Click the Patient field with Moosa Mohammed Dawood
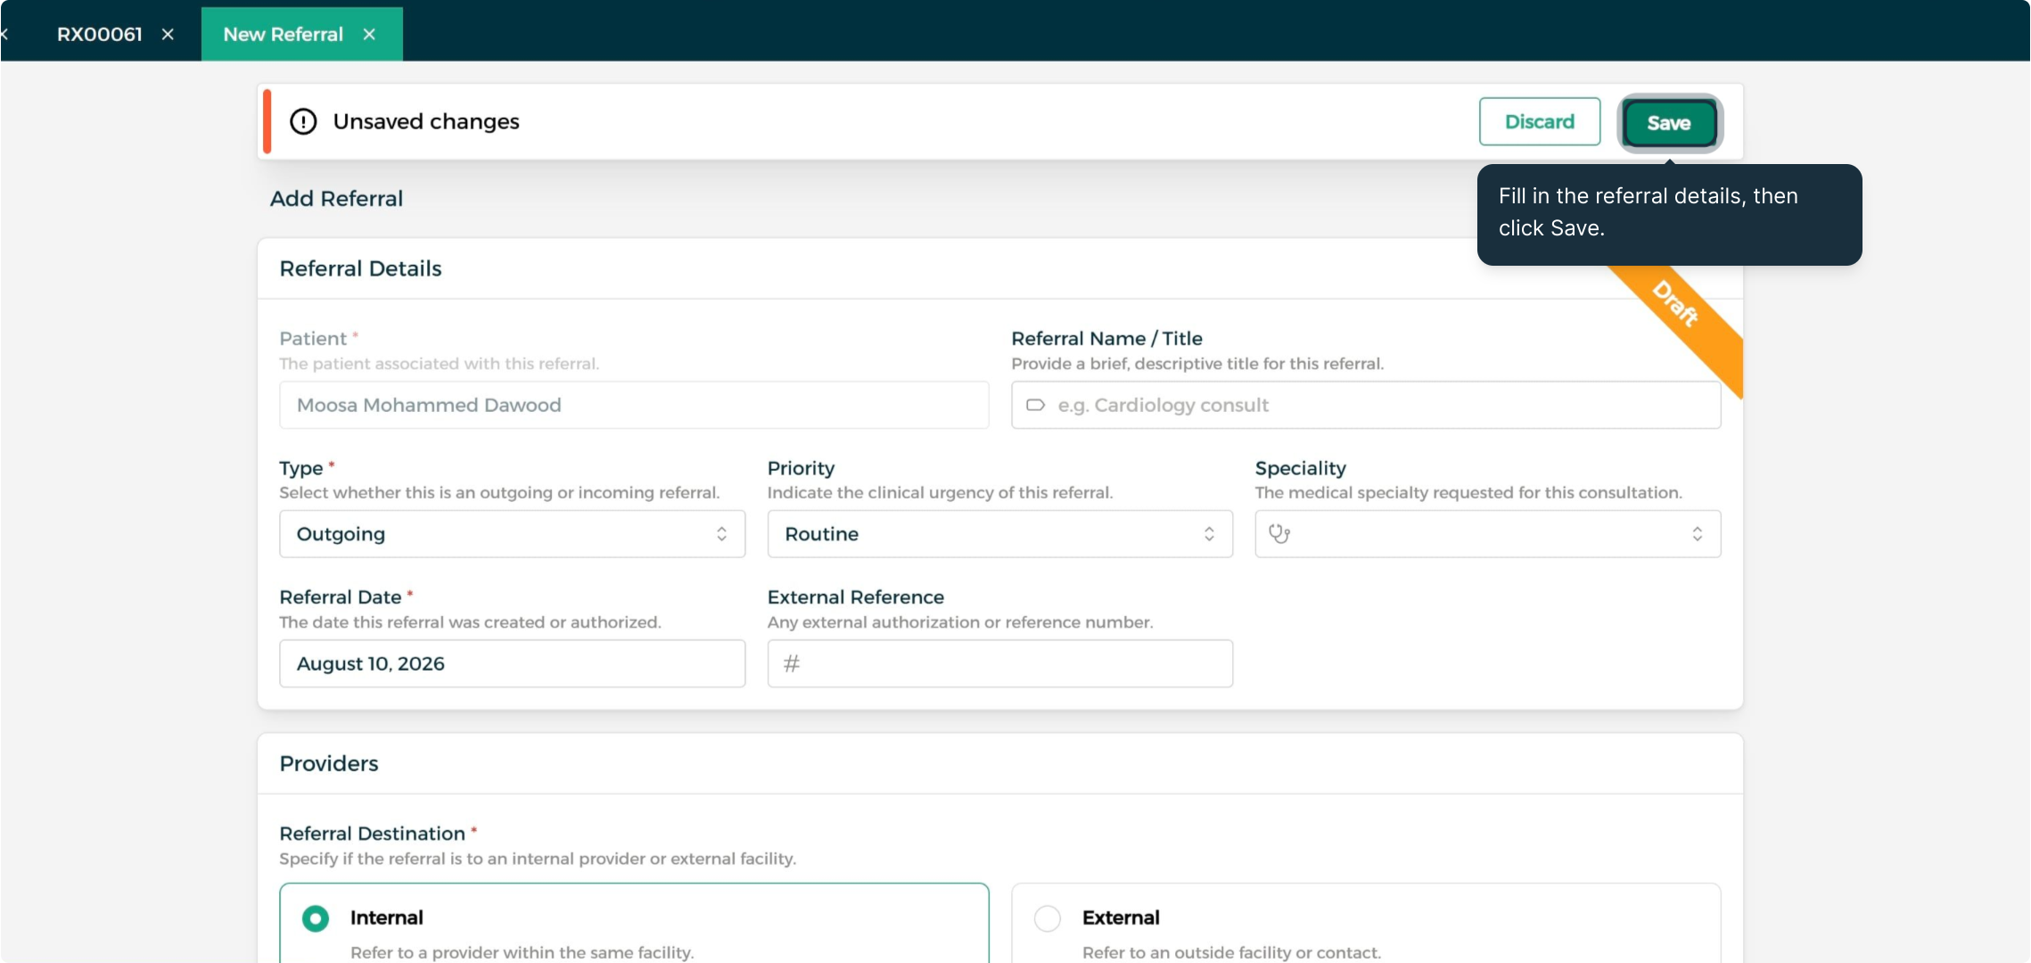2031x963 pixels. click(x=634, y=405)
